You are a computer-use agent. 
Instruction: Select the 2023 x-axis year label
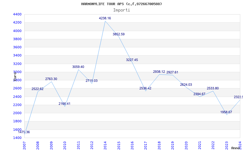point(227,145)
